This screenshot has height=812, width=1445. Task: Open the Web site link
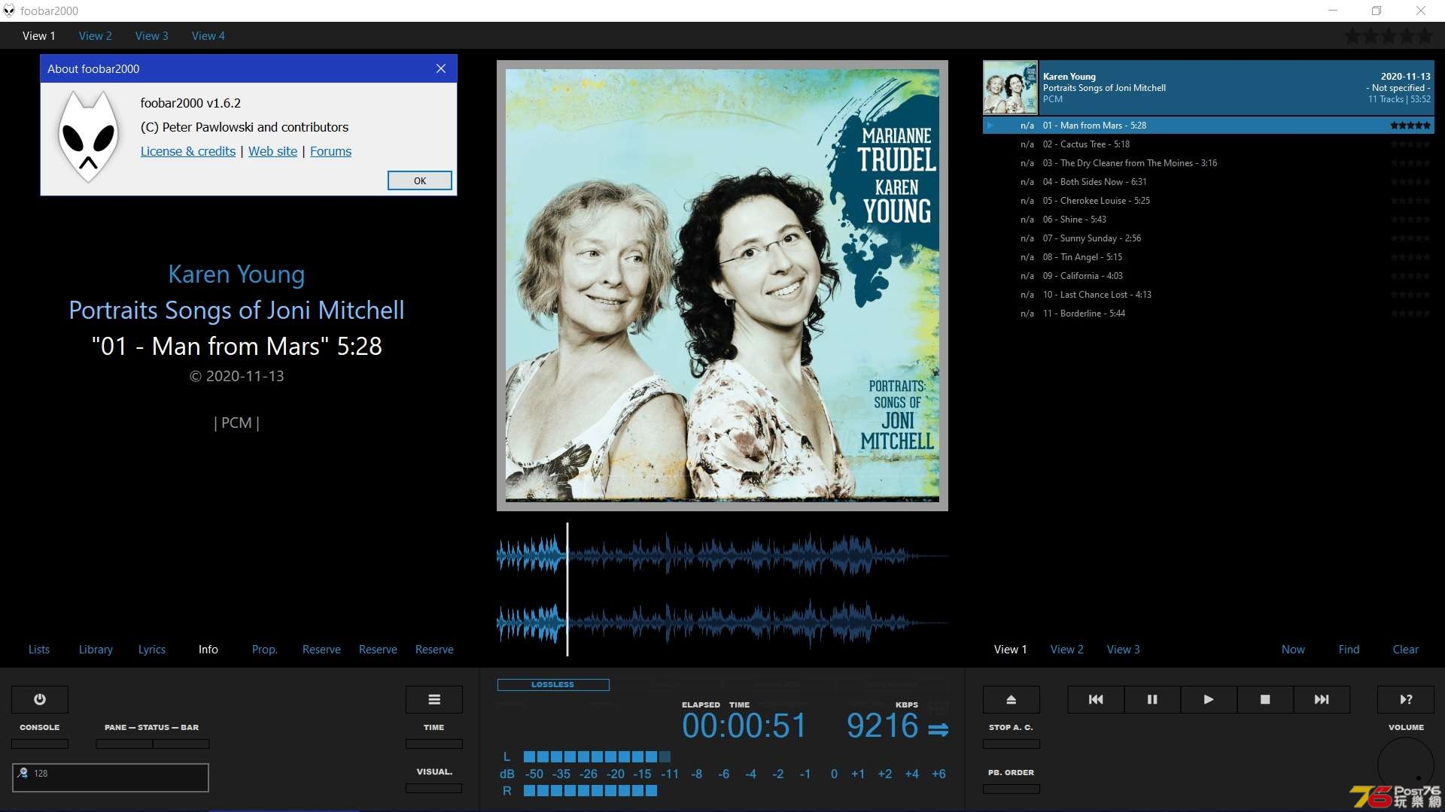point(272,151)
